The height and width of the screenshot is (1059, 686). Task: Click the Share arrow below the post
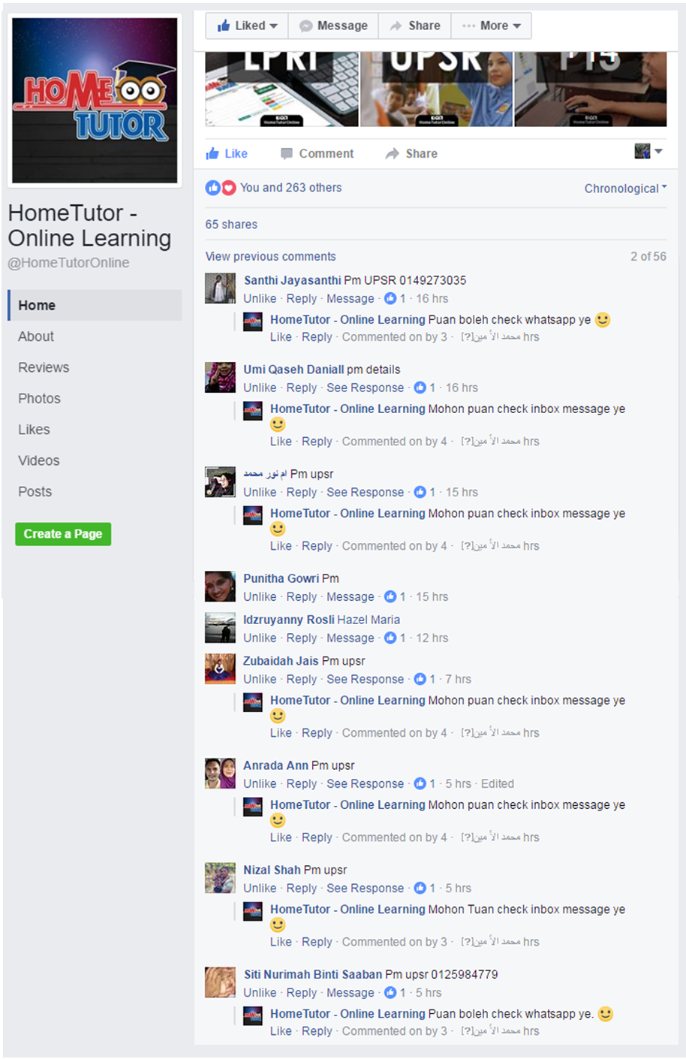393,154
